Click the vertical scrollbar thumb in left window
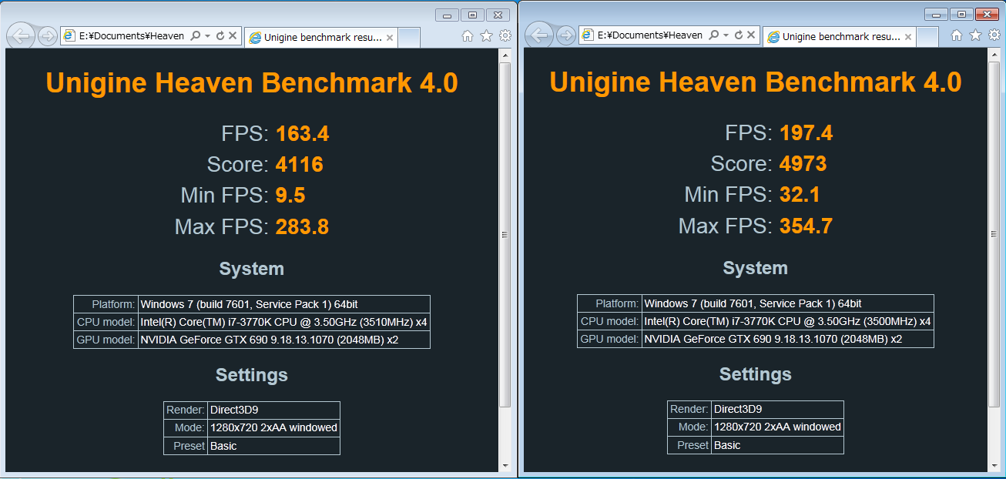This screenshot has height=479, width=1006. tap(505, 235)
